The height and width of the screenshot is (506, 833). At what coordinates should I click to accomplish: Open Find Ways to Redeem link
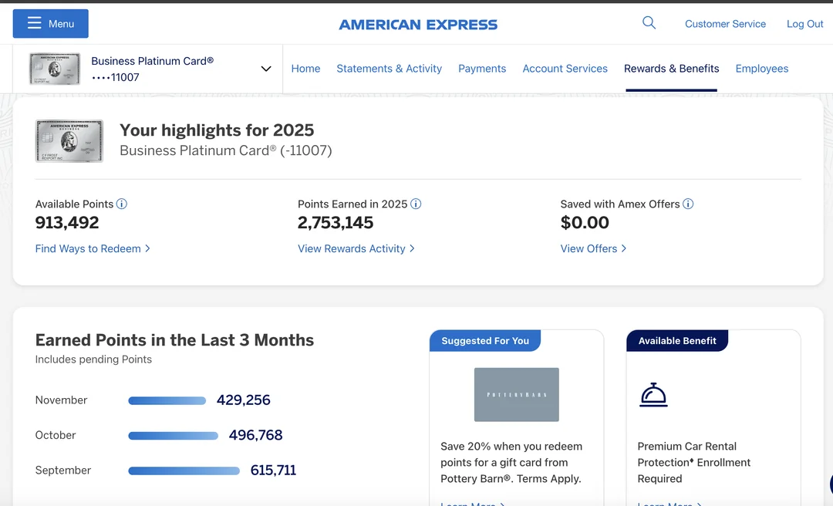(x=93, y=248)
